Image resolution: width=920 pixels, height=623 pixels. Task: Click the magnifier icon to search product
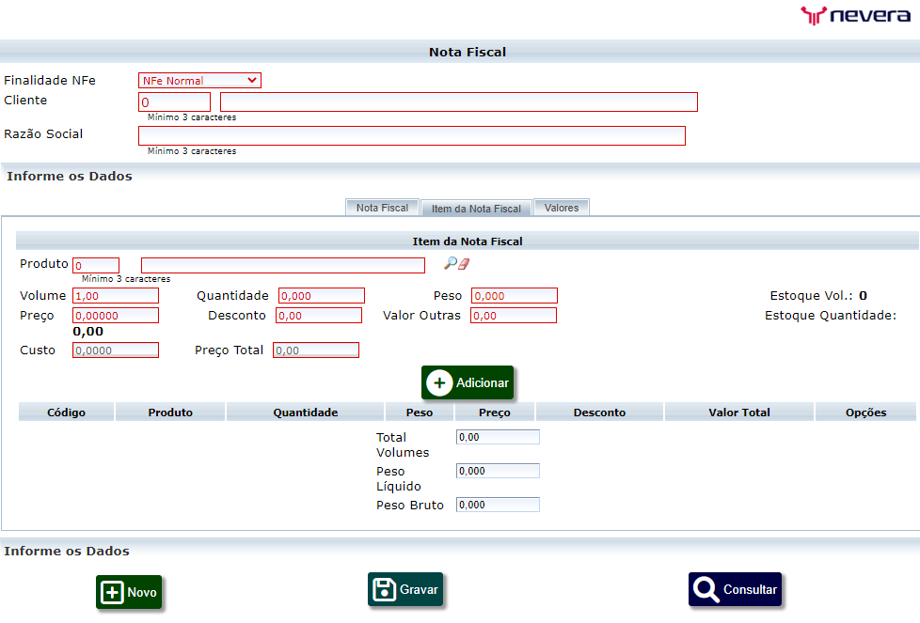coord(450,263)
